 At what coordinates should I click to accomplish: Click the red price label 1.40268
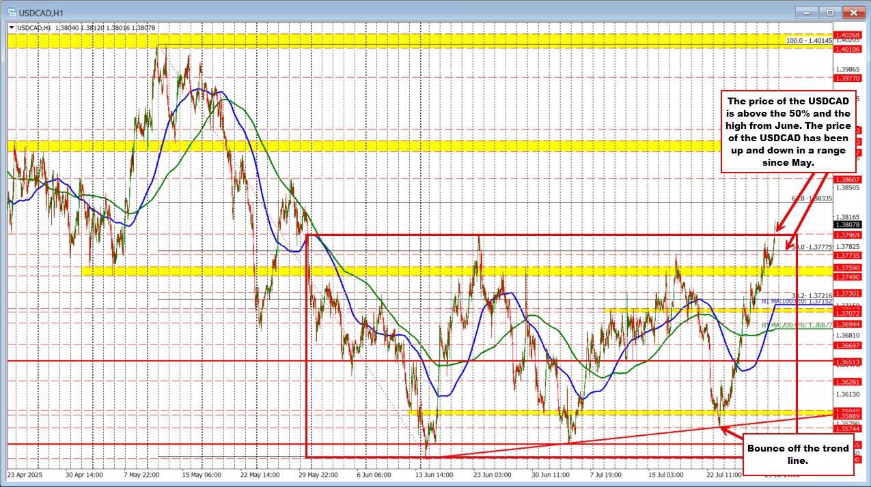click(x=848, y=34)
